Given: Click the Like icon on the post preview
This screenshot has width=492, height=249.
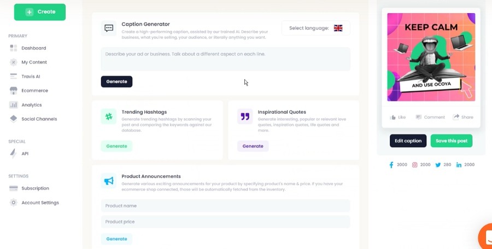Looking at the screenshot, I should tap(393, 117).
